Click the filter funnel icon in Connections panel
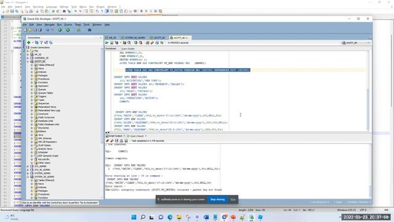Screen dimensions: 394x222 point(41,43)
